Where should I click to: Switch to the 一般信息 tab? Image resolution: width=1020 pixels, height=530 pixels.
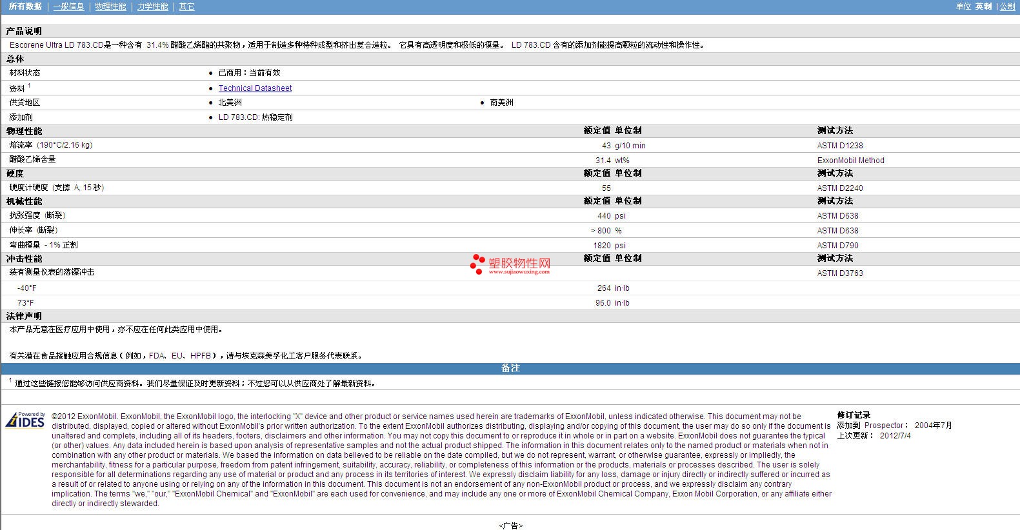pyautogui.click(x=68, y=6)
